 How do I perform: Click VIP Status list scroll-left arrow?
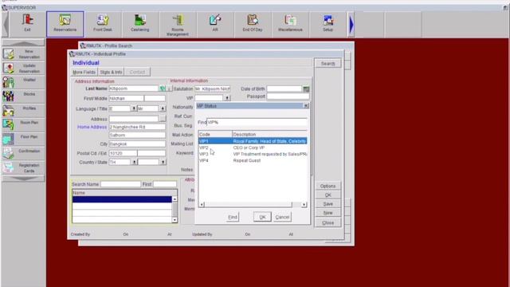pos(202,204)
